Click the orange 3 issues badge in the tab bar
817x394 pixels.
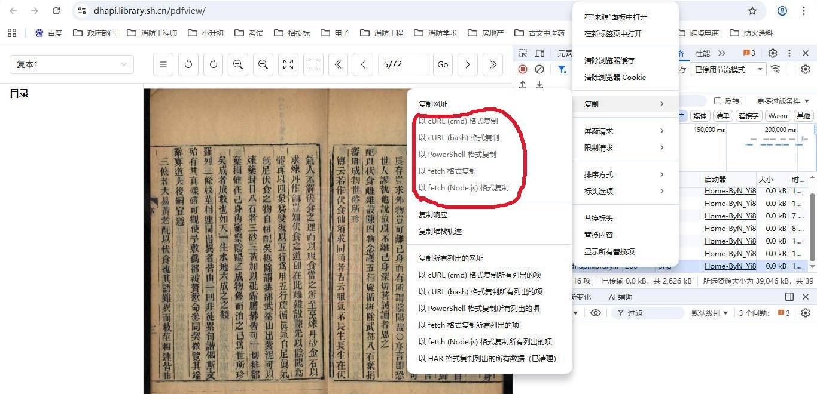[749, 53]
